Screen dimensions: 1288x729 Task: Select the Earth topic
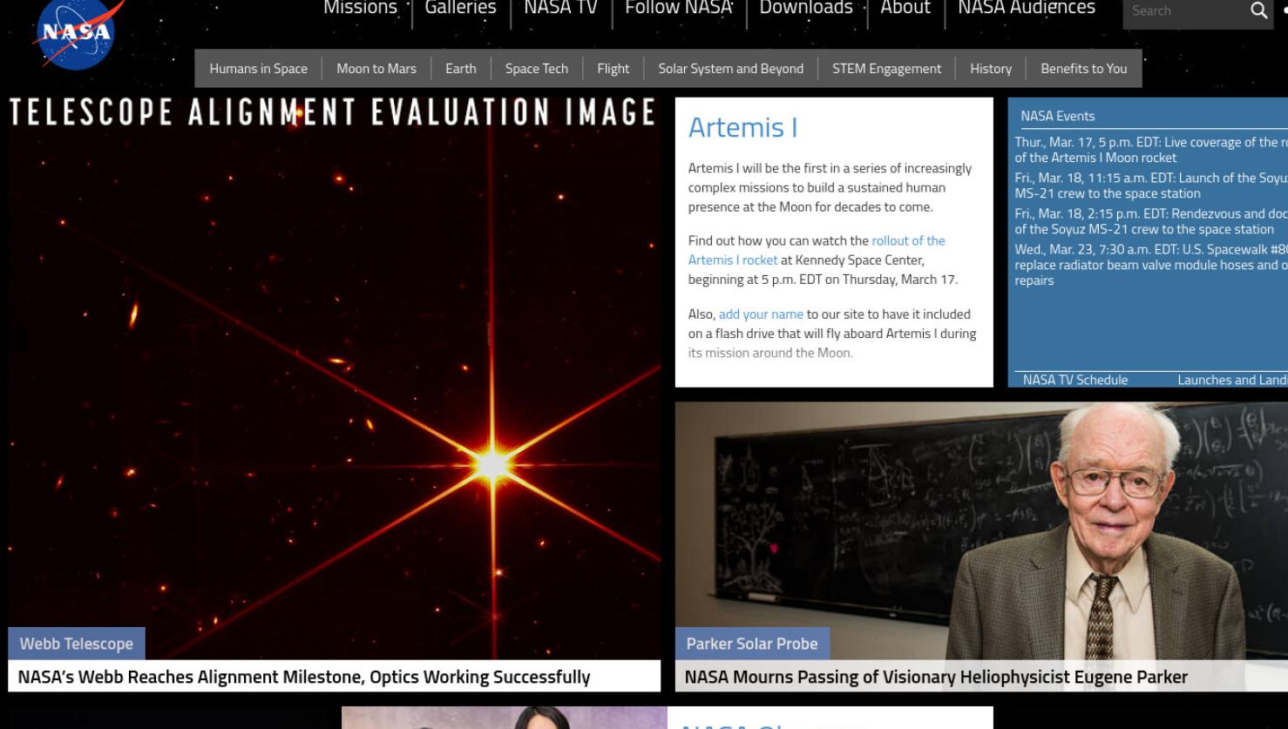(461, 69)
